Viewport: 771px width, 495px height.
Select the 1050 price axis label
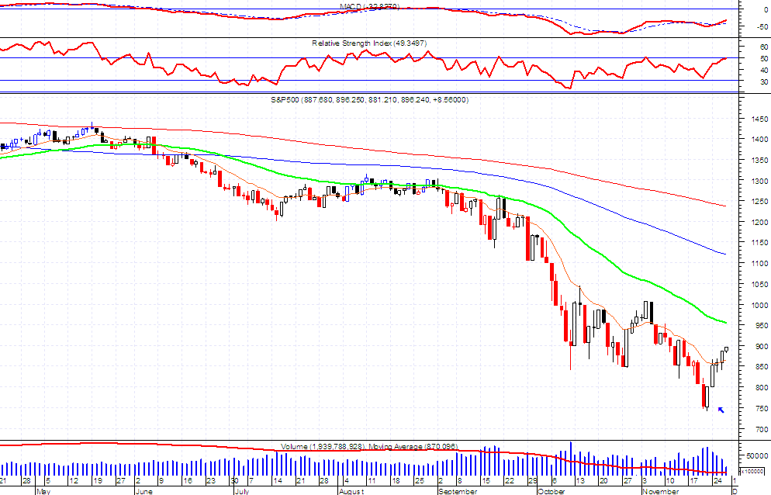pos(759,285)
